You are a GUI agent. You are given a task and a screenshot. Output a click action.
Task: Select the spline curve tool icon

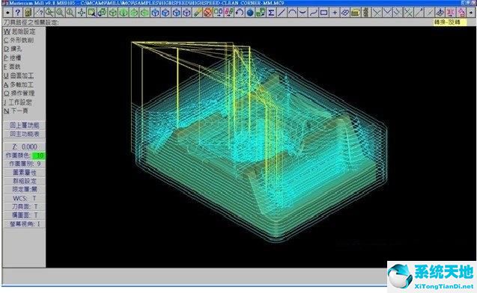pos(313,13)
